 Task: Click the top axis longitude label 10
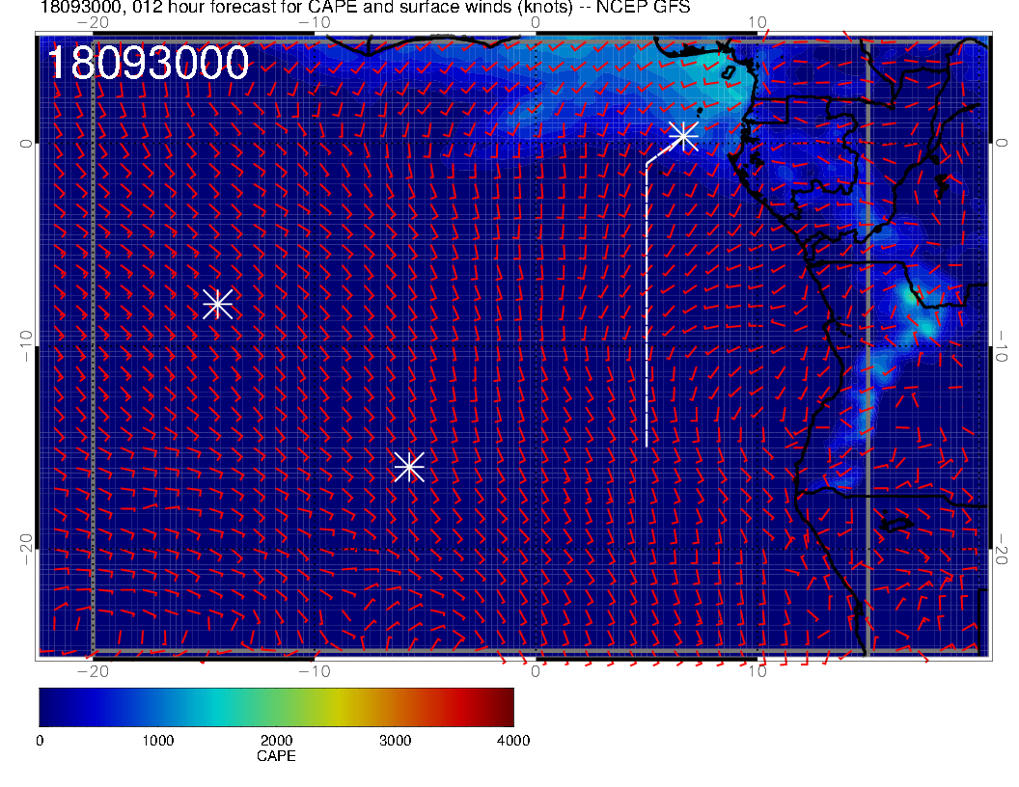click(757, 22)
